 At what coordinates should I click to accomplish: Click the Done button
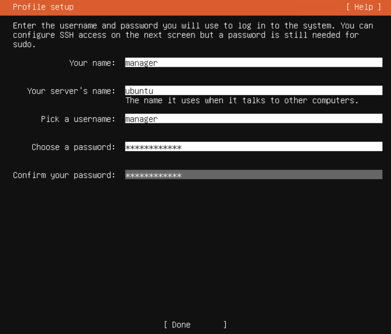tap(195, 325)
